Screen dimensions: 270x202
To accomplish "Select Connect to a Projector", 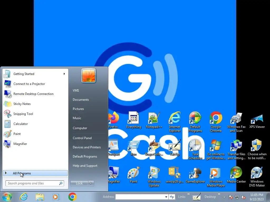I will [35, 84].
